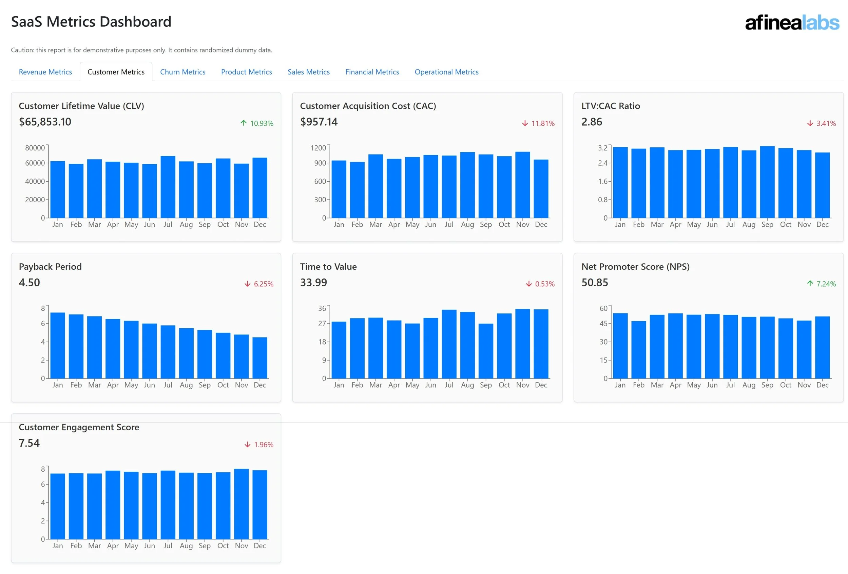Click the down arrow next to 6.25%
Viewport: 848px width, 574px height.
point(247,284)
